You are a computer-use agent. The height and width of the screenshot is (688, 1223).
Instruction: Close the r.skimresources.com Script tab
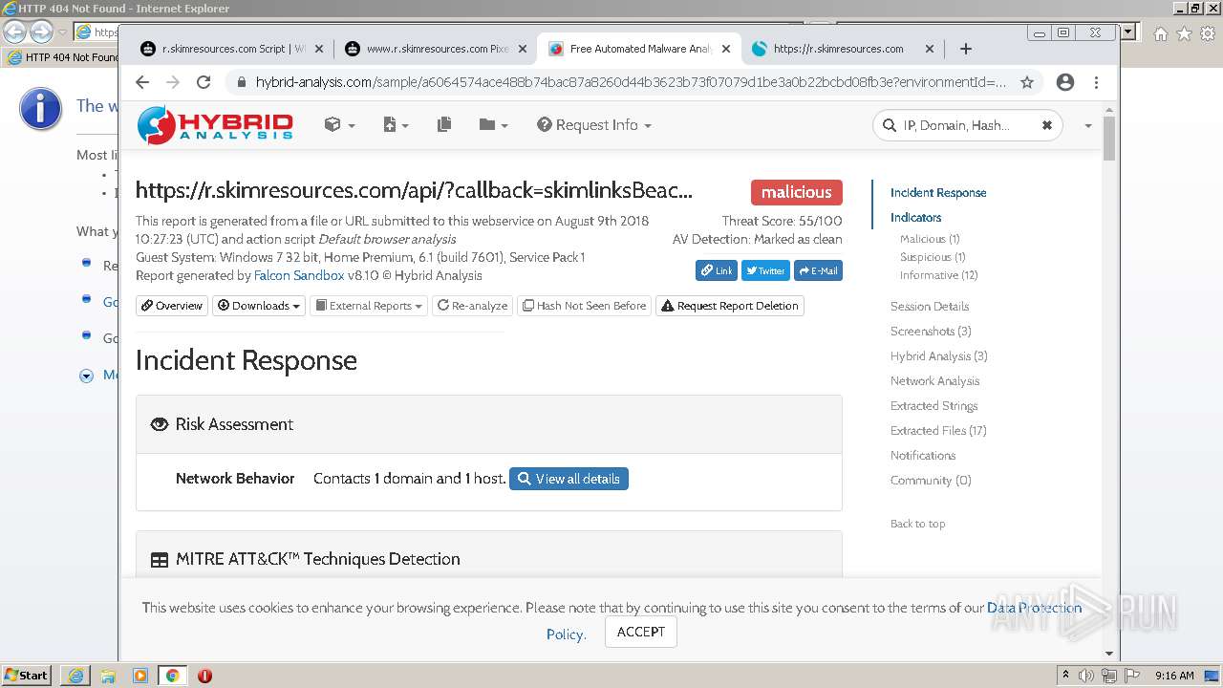click(318, 49)
